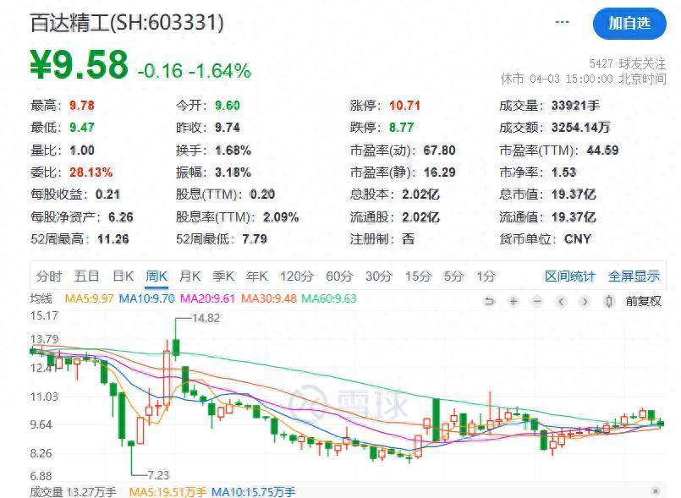Click the 涨停 value 10.71
This screenshot has width=681, height=498.
(x=404, y=106)
